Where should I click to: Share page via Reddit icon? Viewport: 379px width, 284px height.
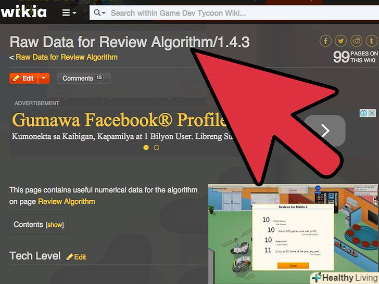tap(356, 41)
